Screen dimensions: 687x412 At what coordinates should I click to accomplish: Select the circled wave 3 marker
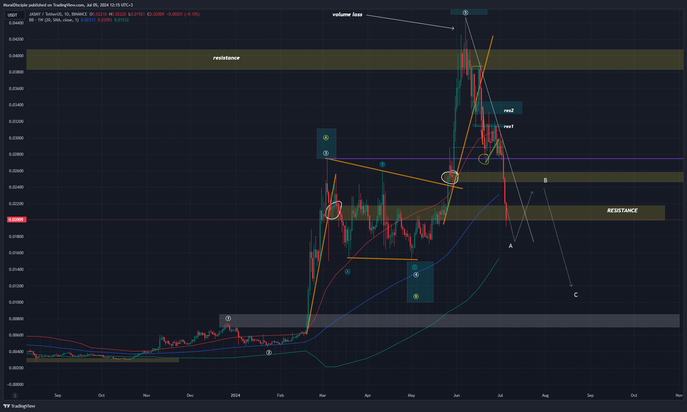326,153
